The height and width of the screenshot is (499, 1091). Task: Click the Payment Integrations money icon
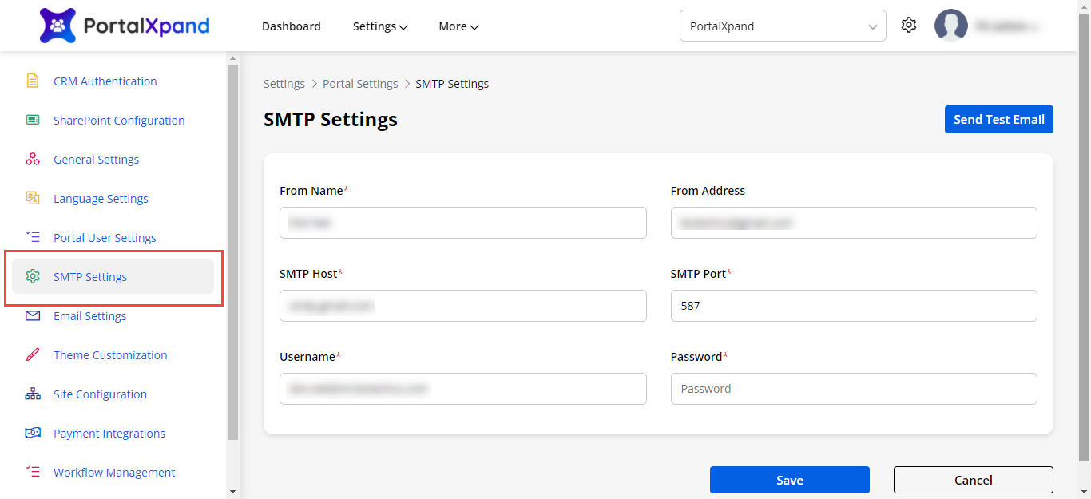click(33, 433)
